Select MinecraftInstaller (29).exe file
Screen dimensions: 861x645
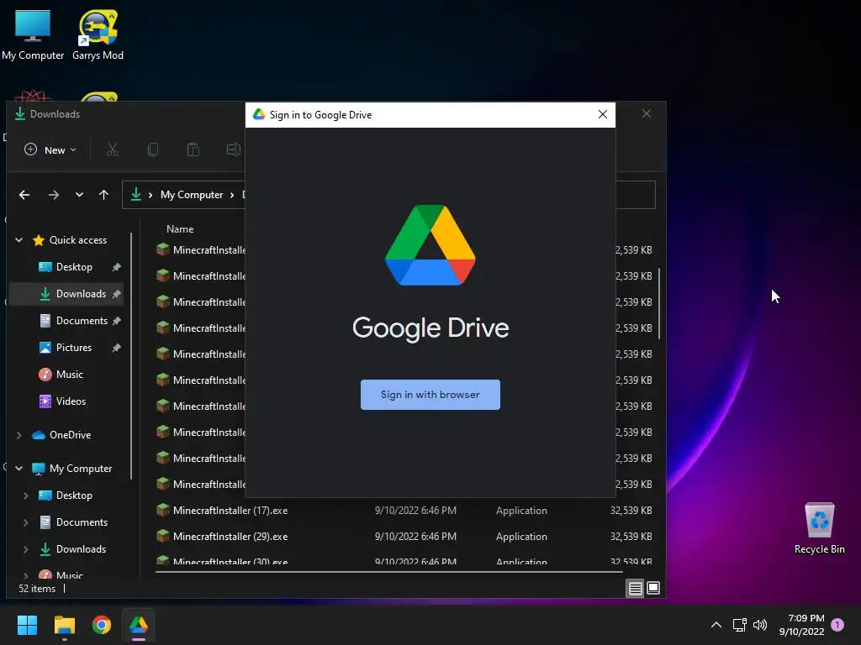tap(230, 537)
